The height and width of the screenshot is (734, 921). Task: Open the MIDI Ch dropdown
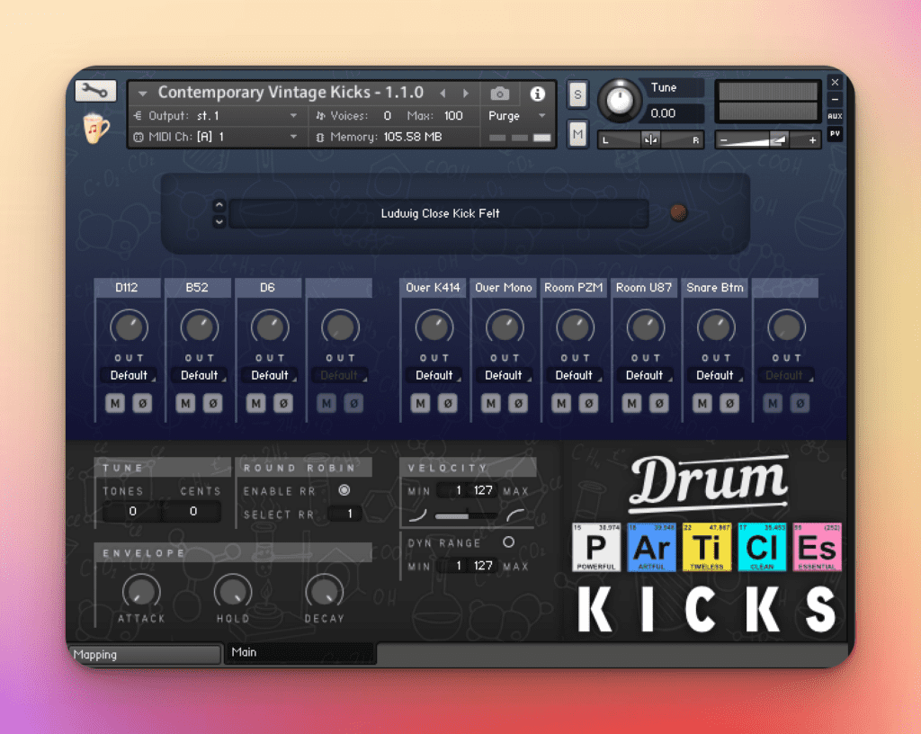[x=216, y=137]
